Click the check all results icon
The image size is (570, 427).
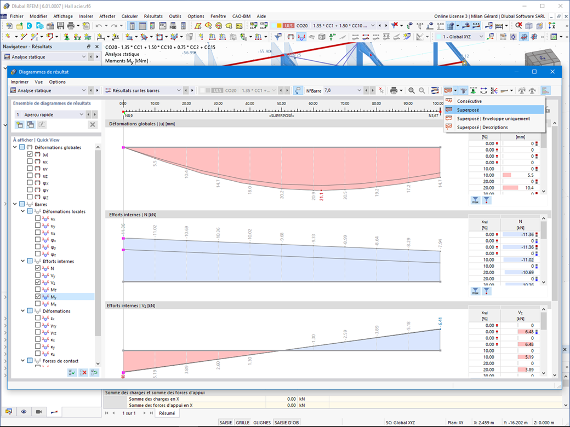pos(72,372)
